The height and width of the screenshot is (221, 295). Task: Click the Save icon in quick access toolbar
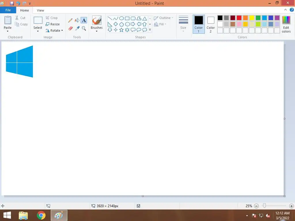pyautogui.click(x=12, y=3)
